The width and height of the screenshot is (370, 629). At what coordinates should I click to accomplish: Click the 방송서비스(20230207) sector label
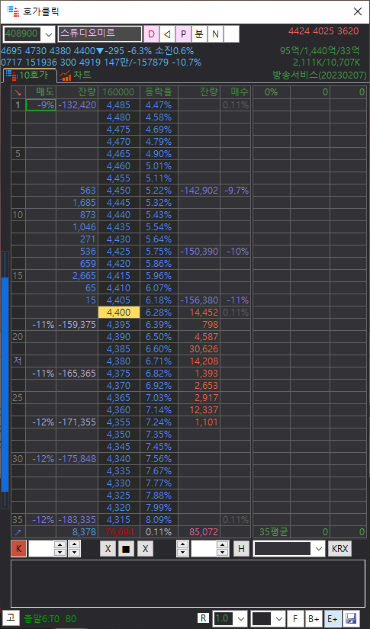[320, 75]
